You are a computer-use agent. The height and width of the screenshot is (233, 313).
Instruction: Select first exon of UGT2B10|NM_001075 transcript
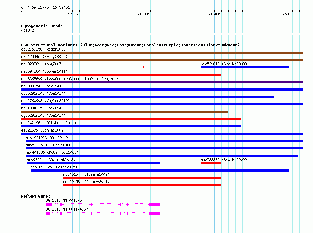coord(49,205)
